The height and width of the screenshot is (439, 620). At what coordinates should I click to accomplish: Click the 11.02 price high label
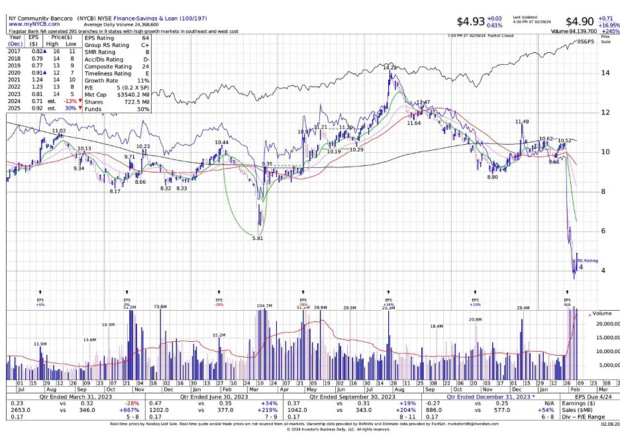[x=59, y=131]
